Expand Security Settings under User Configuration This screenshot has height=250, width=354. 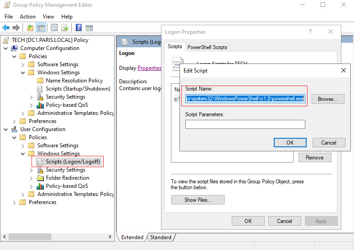click(32, 170)
